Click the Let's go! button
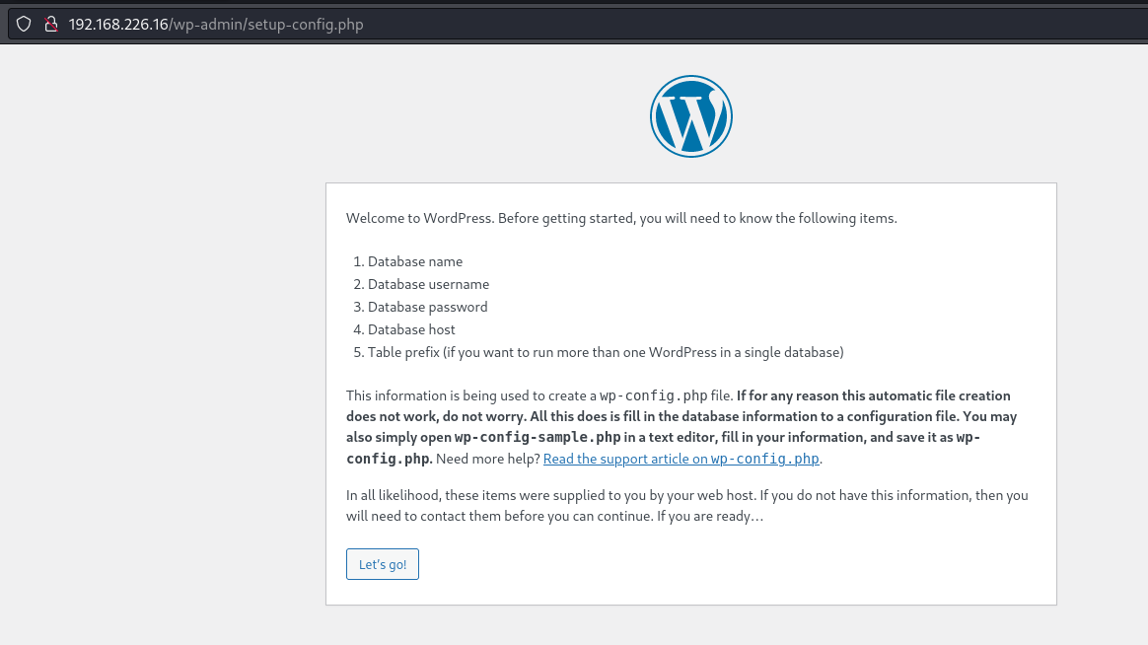The image size is (1148, 645). pyautogui.click(x=383, y=564)
